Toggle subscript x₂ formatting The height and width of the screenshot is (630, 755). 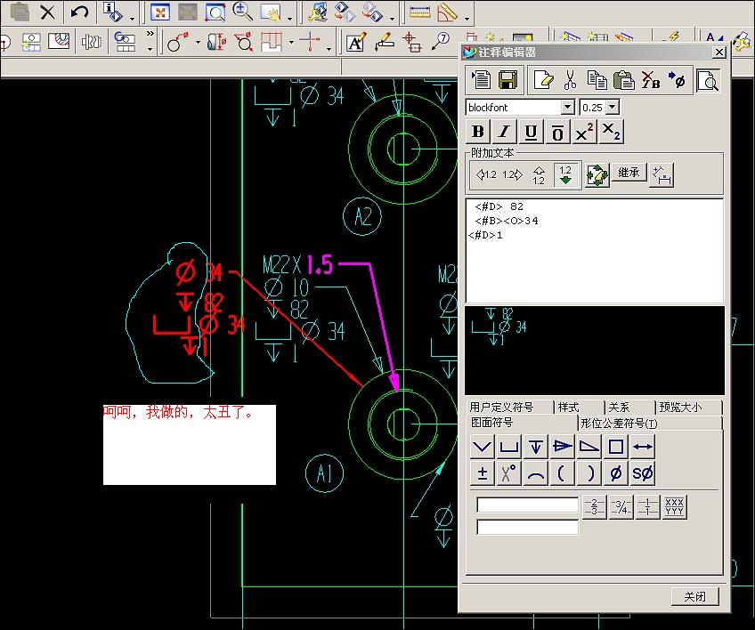[611, 132]
